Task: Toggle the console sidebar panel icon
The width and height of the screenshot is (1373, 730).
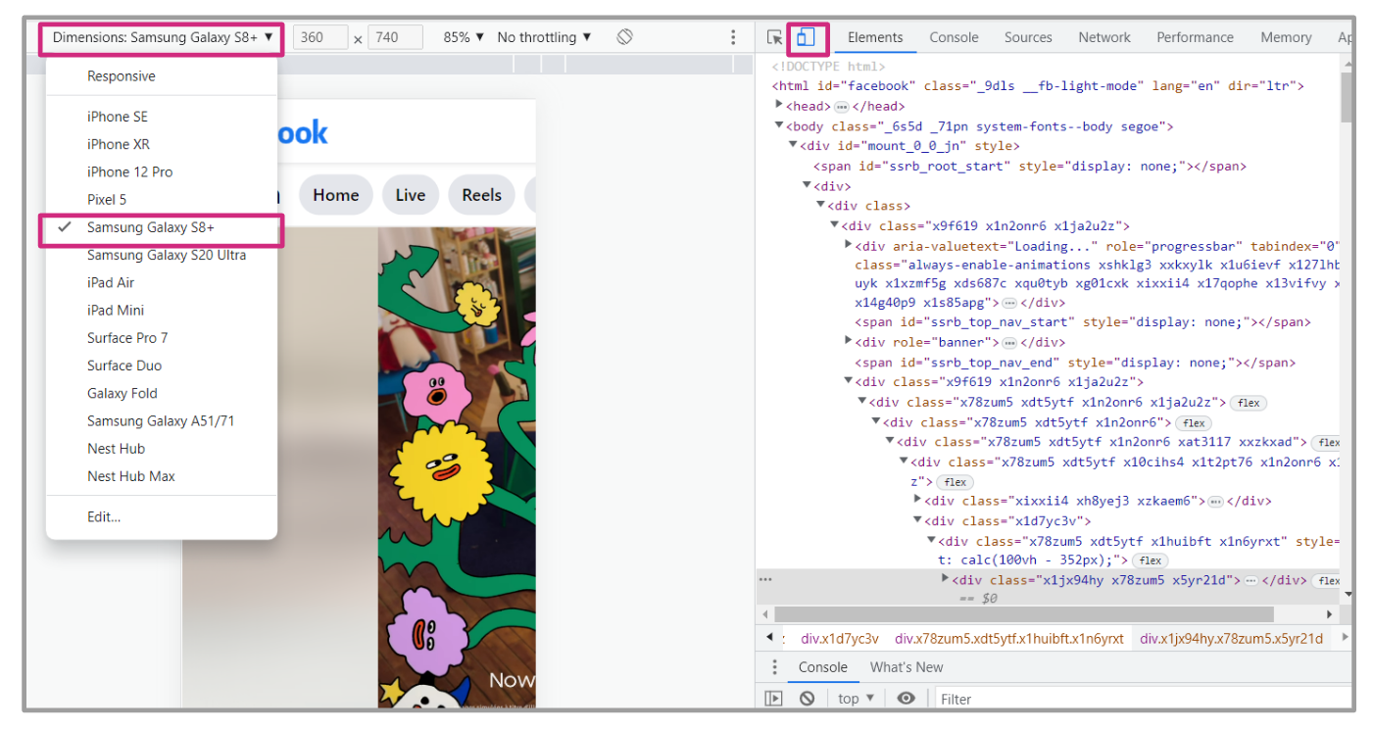Action: tap(774, 699)
